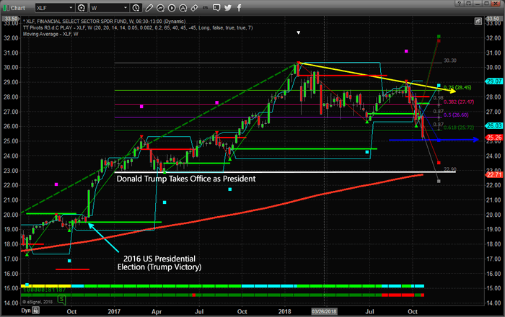
Task: Click the 25.26 red price tag
Action: click(493, 138)
